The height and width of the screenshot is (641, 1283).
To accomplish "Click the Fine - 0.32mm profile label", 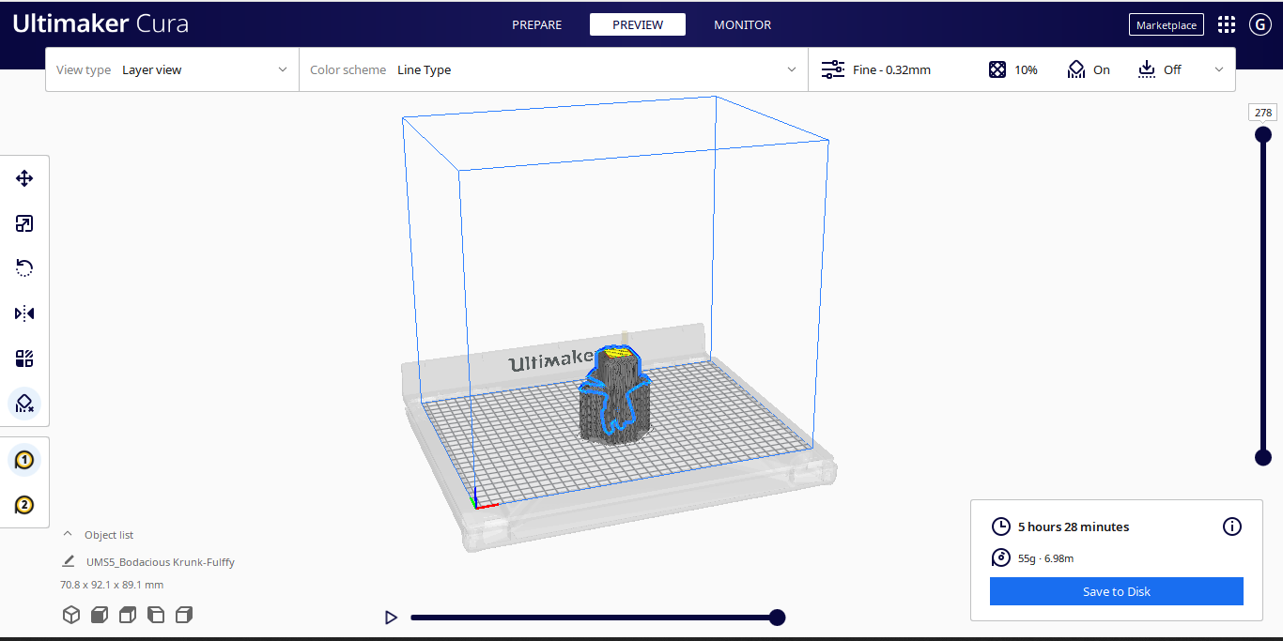I will (x=891, y=69).
